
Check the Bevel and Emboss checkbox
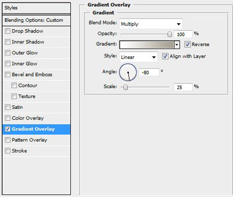click(x=7, y=74)
